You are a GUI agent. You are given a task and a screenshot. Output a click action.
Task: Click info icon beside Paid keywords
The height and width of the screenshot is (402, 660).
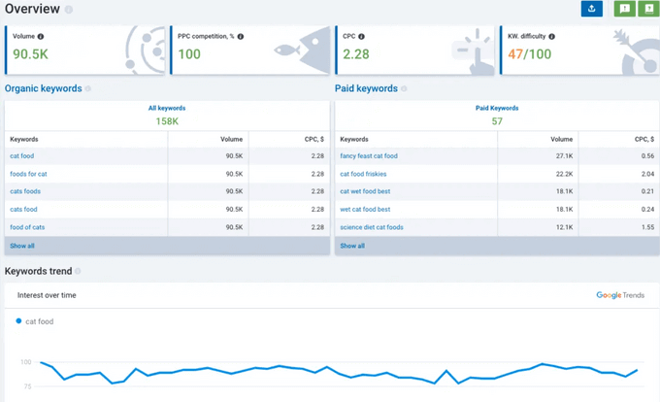404,88
